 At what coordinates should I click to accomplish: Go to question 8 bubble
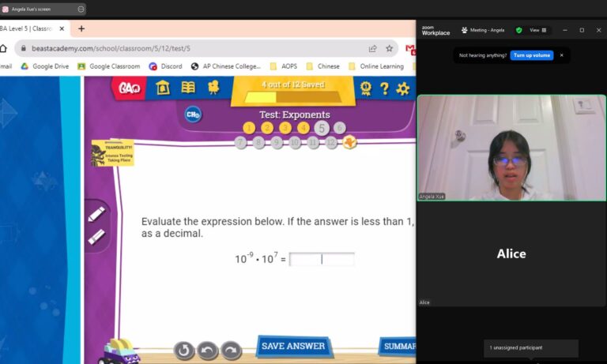click(258, 143)
